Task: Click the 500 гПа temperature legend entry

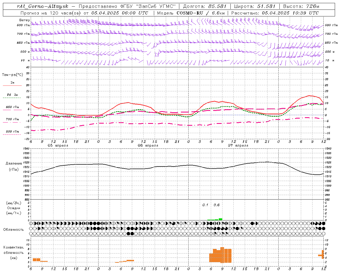Action: (12, 132)
